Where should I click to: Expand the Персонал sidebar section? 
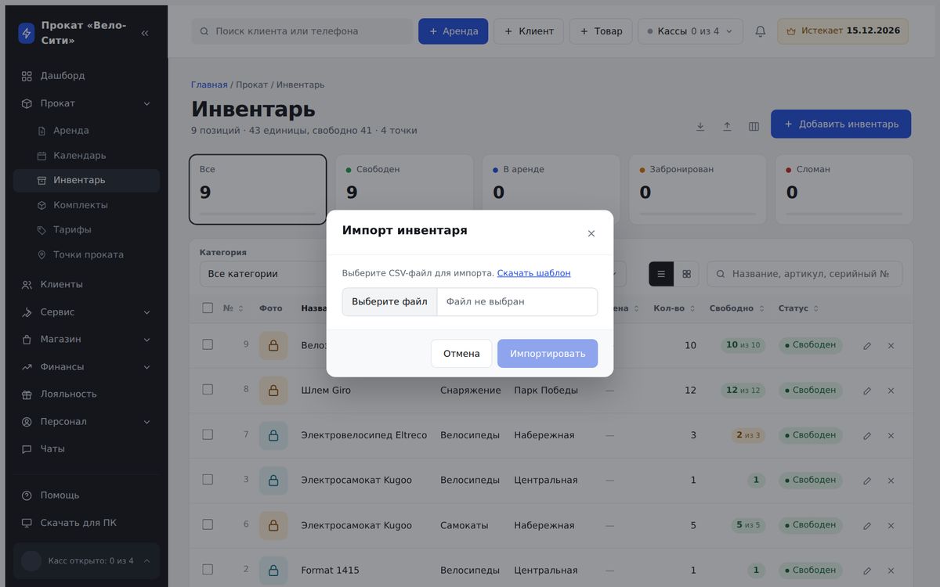point(86,422)
